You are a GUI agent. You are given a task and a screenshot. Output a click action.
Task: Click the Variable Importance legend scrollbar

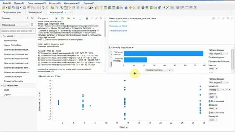232,59
